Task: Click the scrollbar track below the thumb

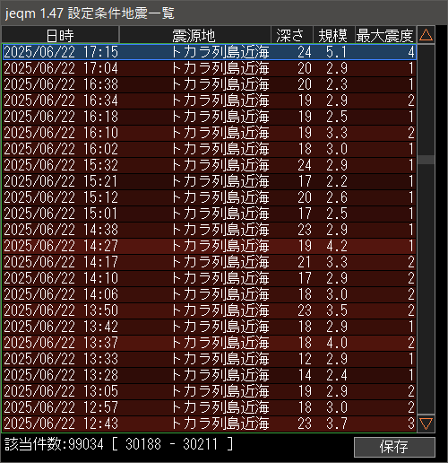Action: tap(426, 289)
